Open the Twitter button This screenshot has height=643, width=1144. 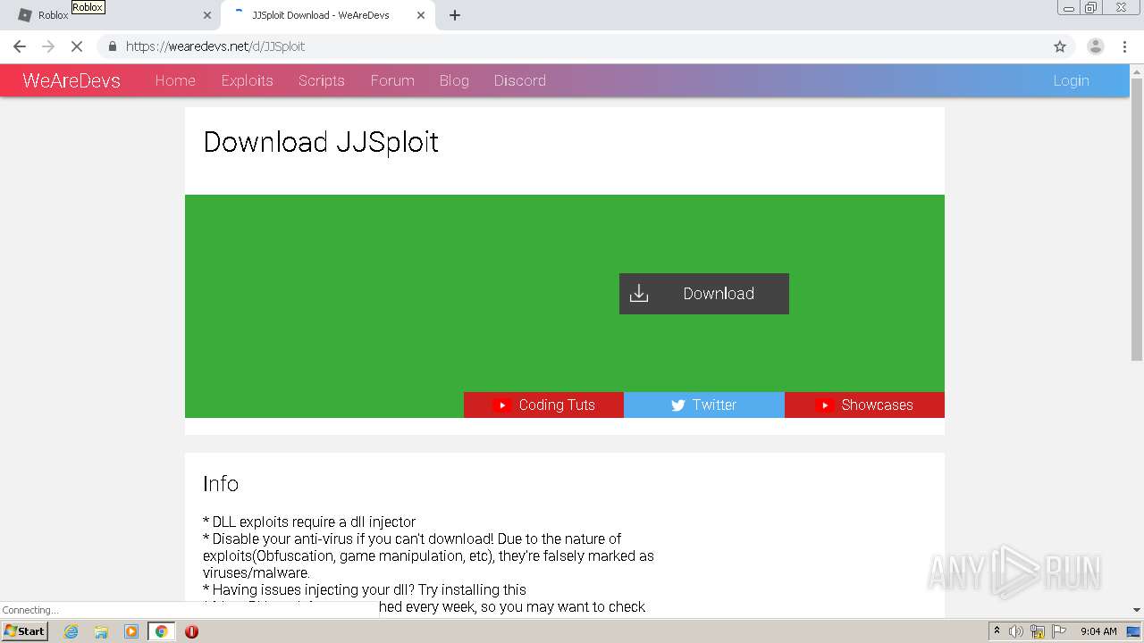click(x=704, y=405)
